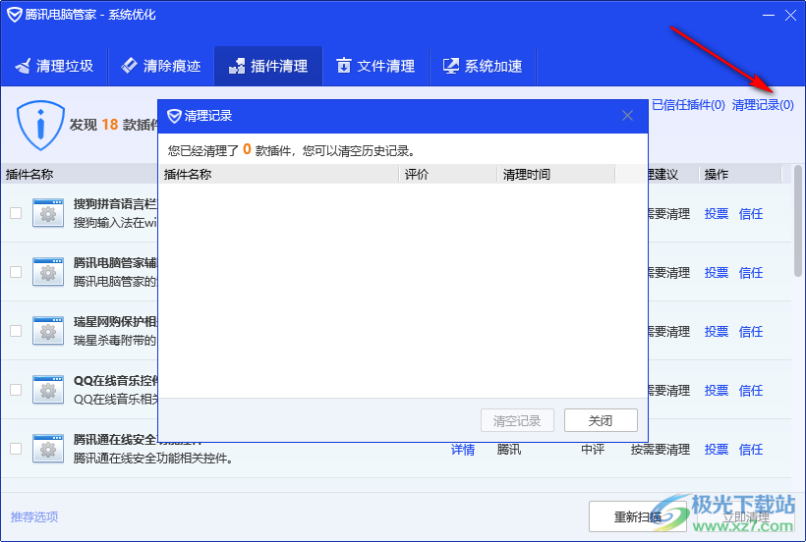Click the plugin list vertical scrollbar
The width and height of the screenshot is (806, 542).
click(798, 221)
